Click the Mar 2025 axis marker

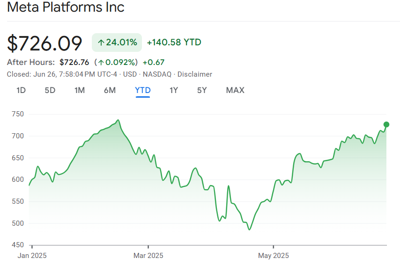click(148, 256)
